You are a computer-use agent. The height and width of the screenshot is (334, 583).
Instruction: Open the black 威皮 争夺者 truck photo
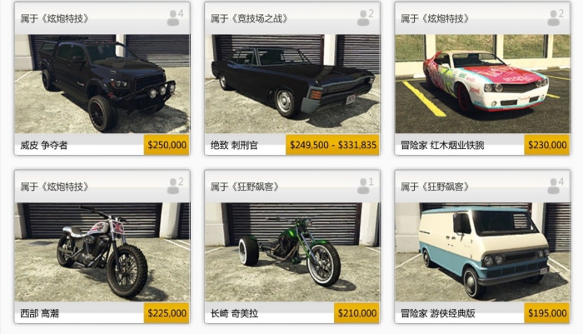[102, 84]
